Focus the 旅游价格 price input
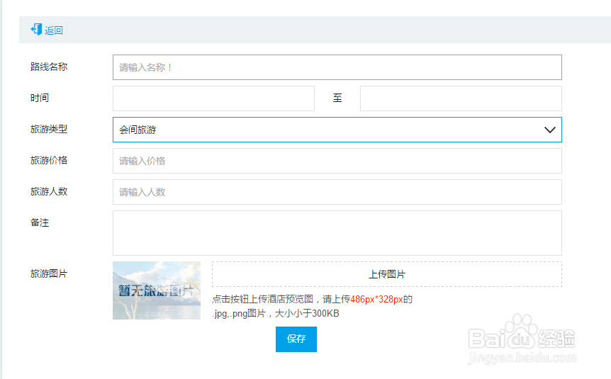Screen dimensions: 611x379 coord(337,161)
